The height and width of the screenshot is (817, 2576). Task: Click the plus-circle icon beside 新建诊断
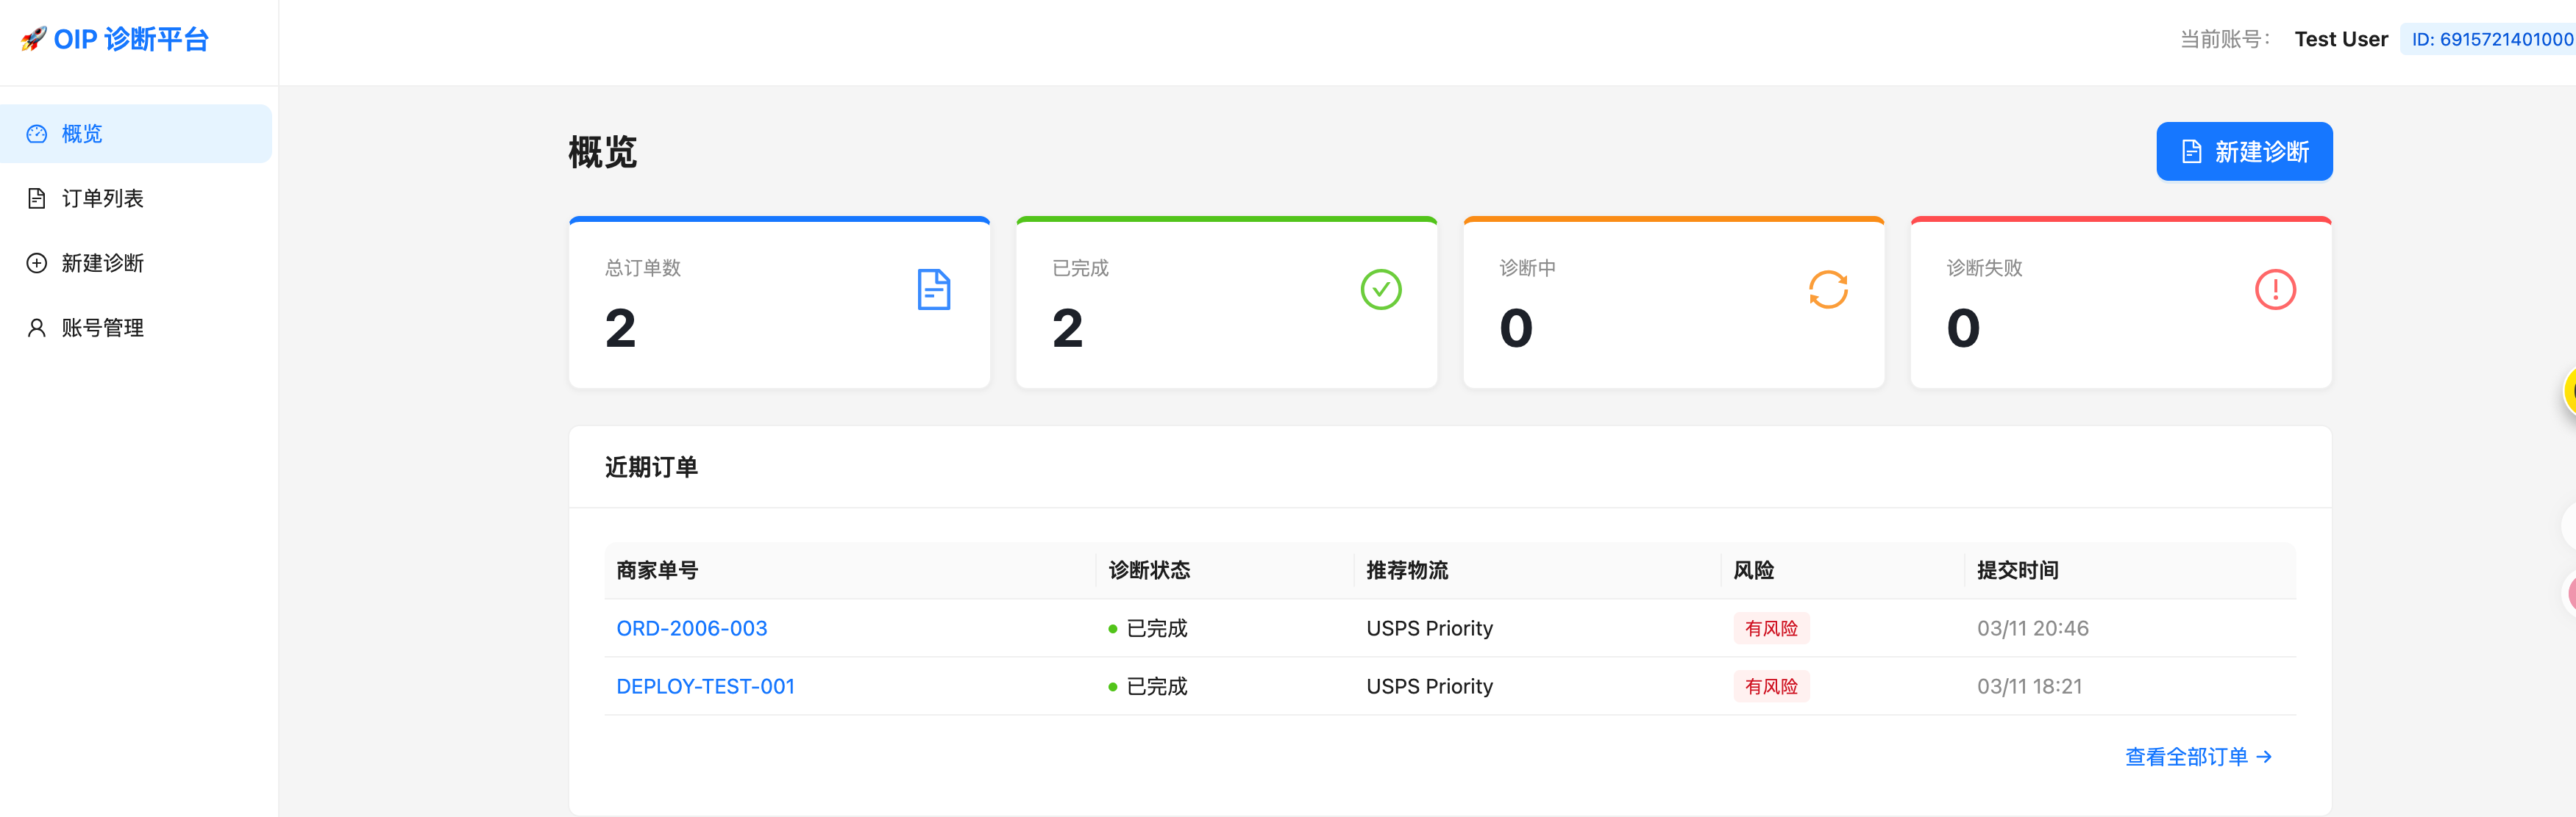(37, 264)
